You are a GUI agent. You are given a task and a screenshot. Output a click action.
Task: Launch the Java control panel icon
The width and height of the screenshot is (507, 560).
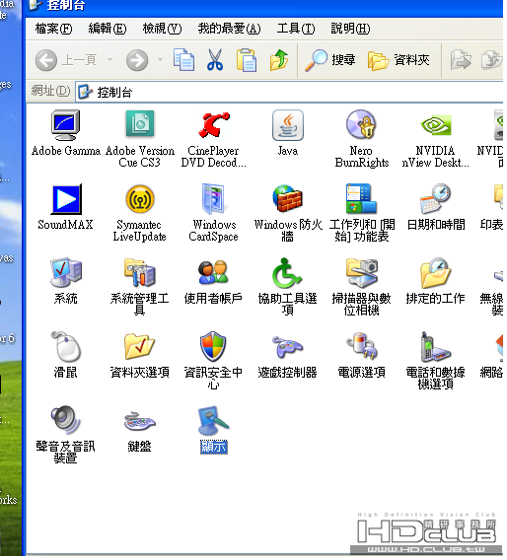pos(288,125)
